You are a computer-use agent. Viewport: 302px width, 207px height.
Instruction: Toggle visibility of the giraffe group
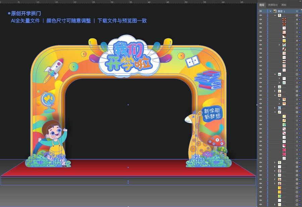pos(261,91)
